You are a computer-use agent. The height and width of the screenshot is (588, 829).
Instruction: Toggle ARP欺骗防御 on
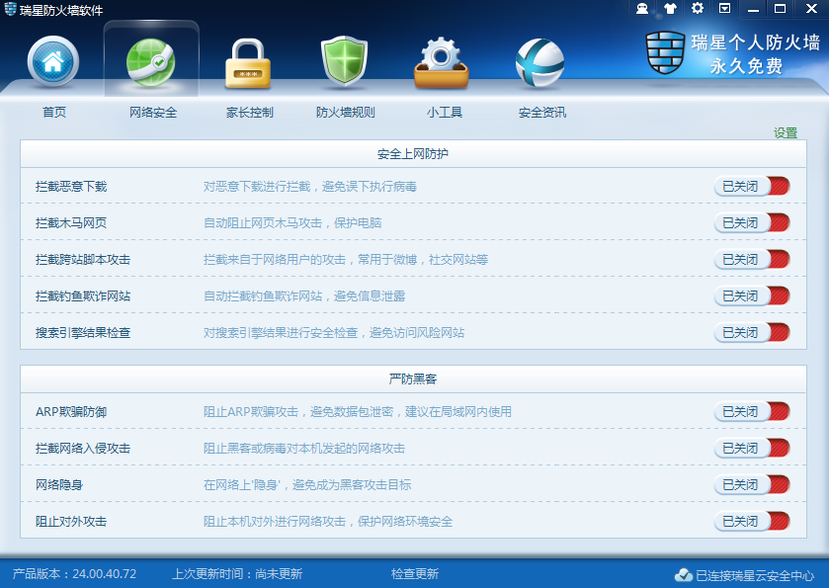pyautogui.click(x=752, y=411)
